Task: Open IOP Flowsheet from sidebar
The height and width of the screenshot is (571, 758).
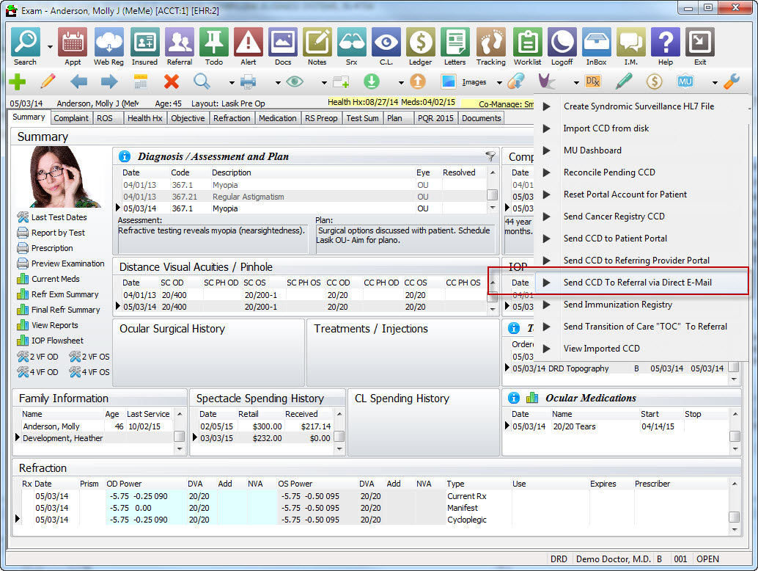Action: tap(57, 341)
